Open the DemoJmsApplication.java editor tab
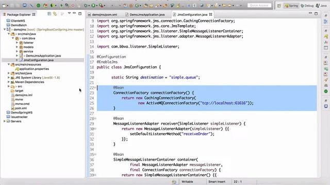Viewport: 330px width, 185px height. 145,14
